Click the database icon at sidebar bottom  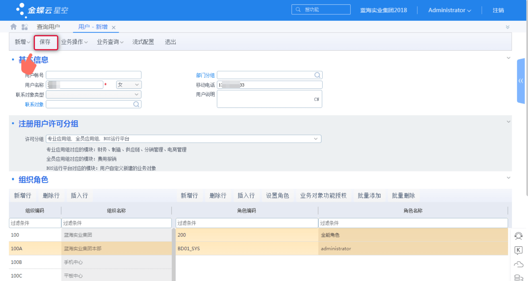(519, 277)
